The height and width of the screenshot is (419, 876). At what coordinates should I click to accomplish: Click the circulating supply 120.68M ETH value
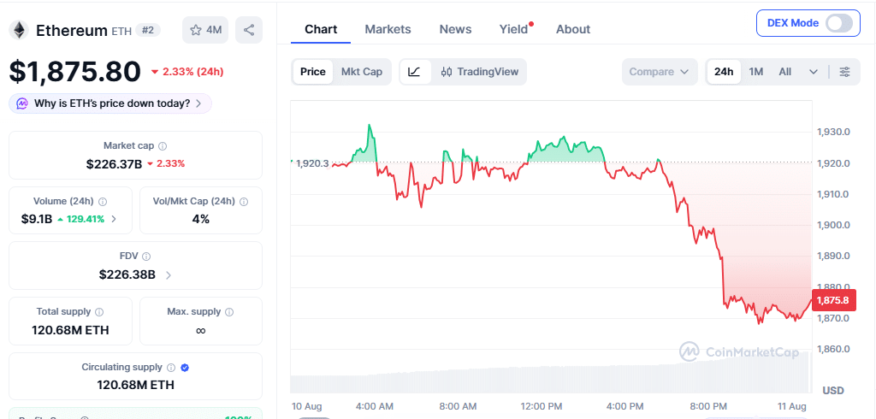[x=136, y=385]
